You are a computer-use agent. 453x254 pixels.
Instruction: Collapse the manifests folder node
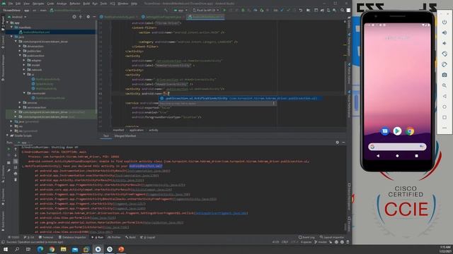11,27
